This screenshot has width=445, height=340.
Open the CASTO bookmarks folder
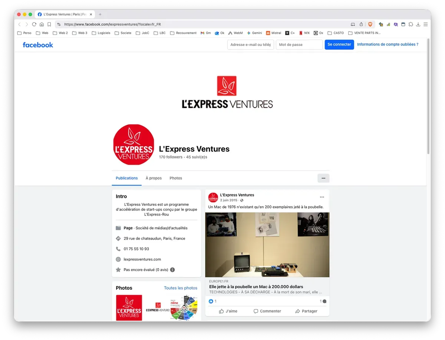coord(336,33)
